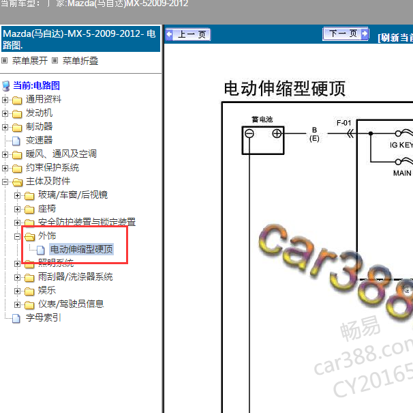Expand the 玻璃/车窗/后视镜 node
Viewport: 413px width, 413px height.
[17, 195]
